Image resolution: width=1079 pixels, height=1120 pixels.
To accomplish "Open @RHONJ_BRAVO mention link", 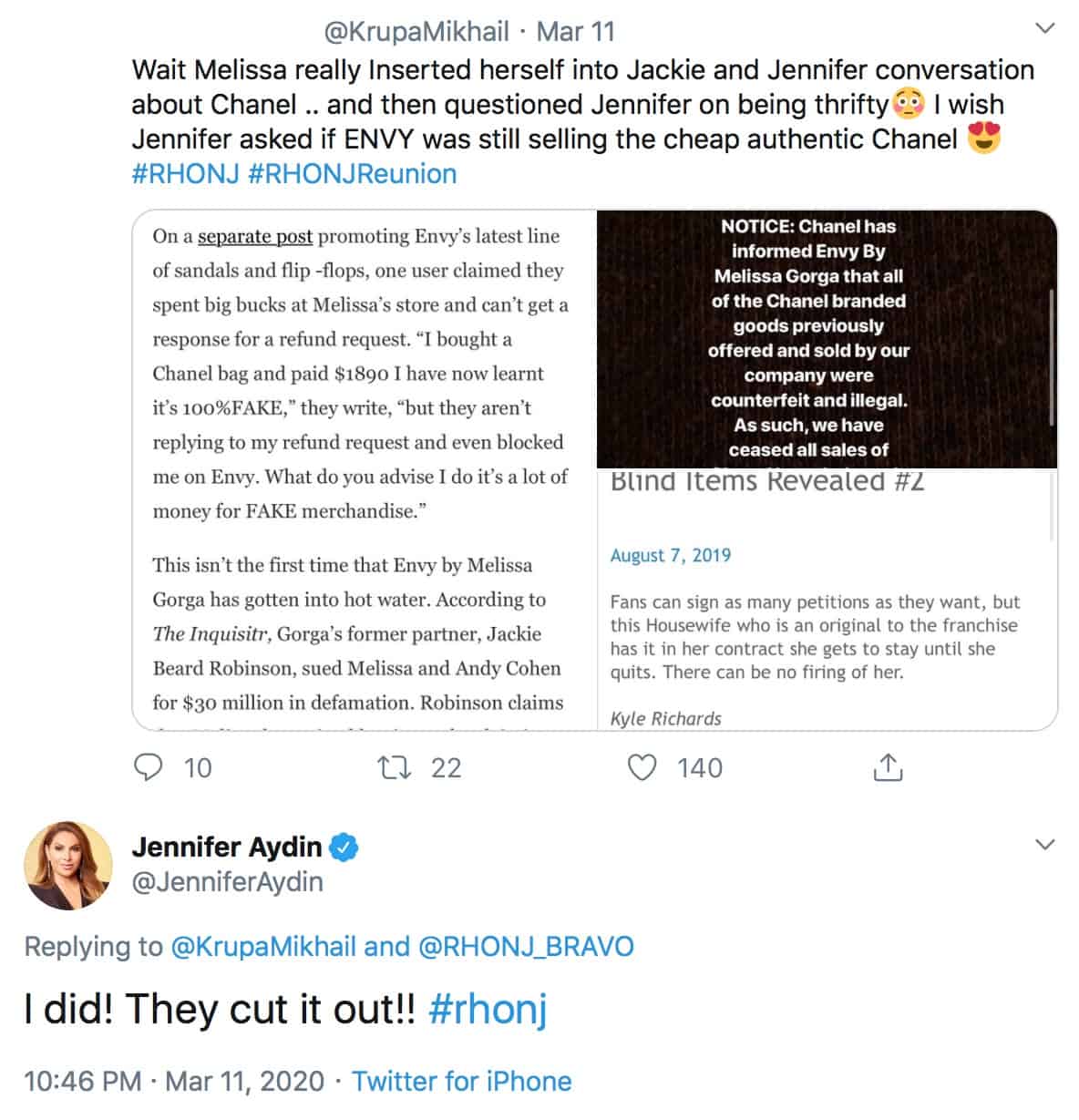I will [526, 946].
